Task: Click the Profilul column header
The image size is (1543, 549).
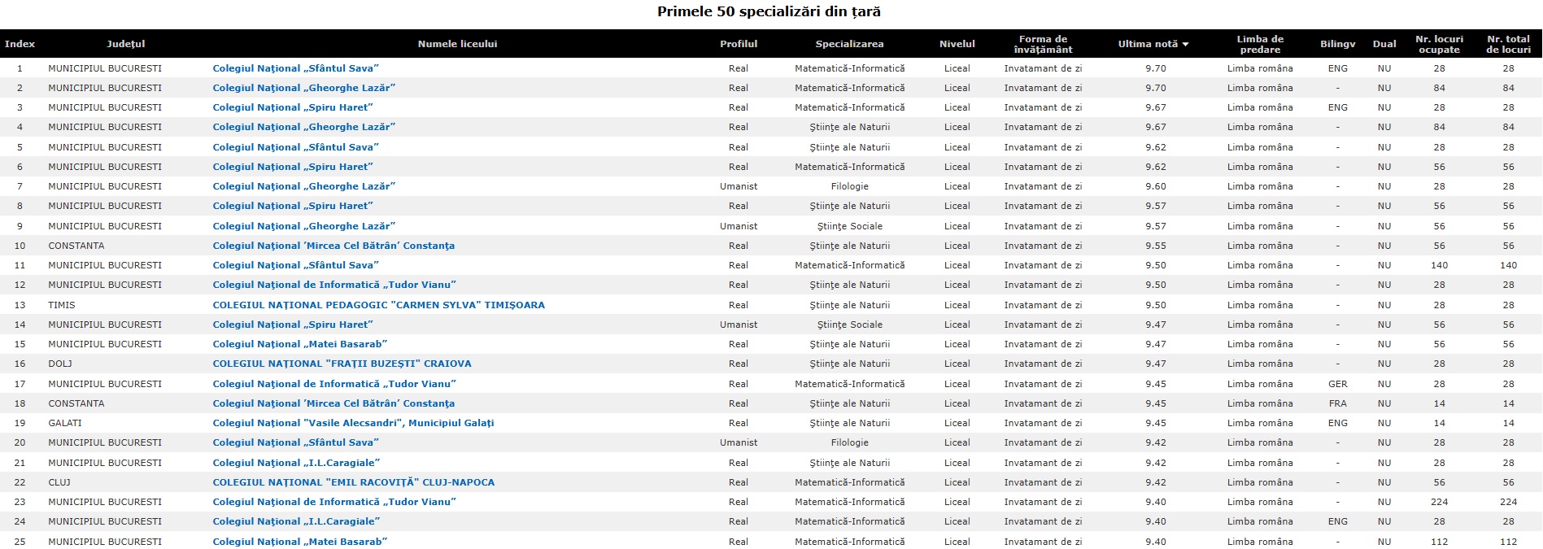Action: click(739, 44)
